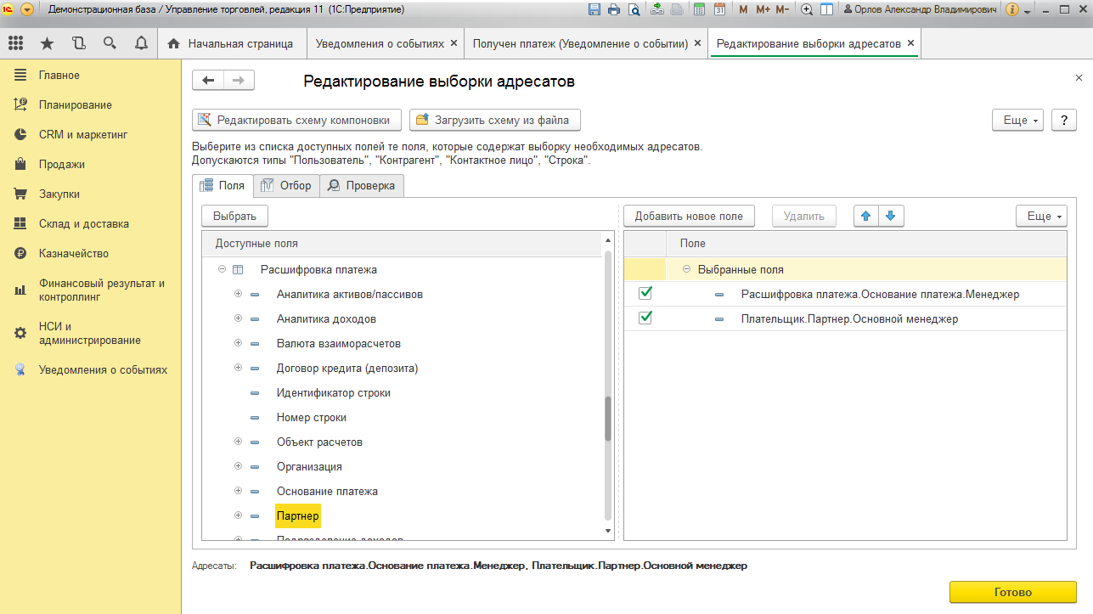
Task: Click the move field down arrow
Action: coord(890,217)
